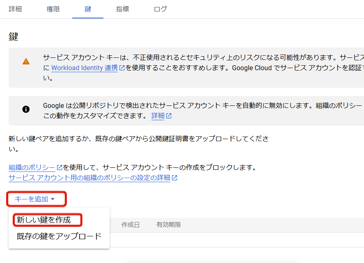Click the 鍵 section heading
Viewport: 364px width, 263px height.
(x=13, y=37)
